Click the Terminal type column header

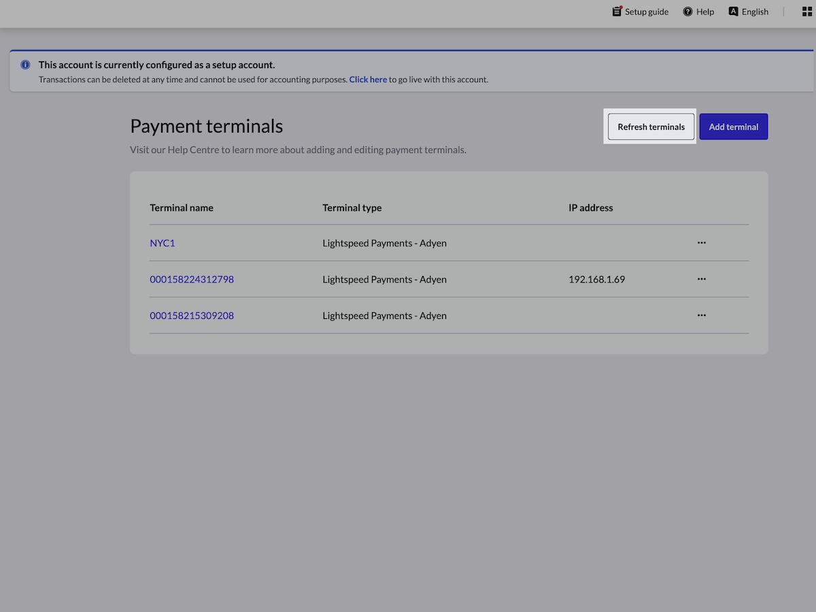352,207
